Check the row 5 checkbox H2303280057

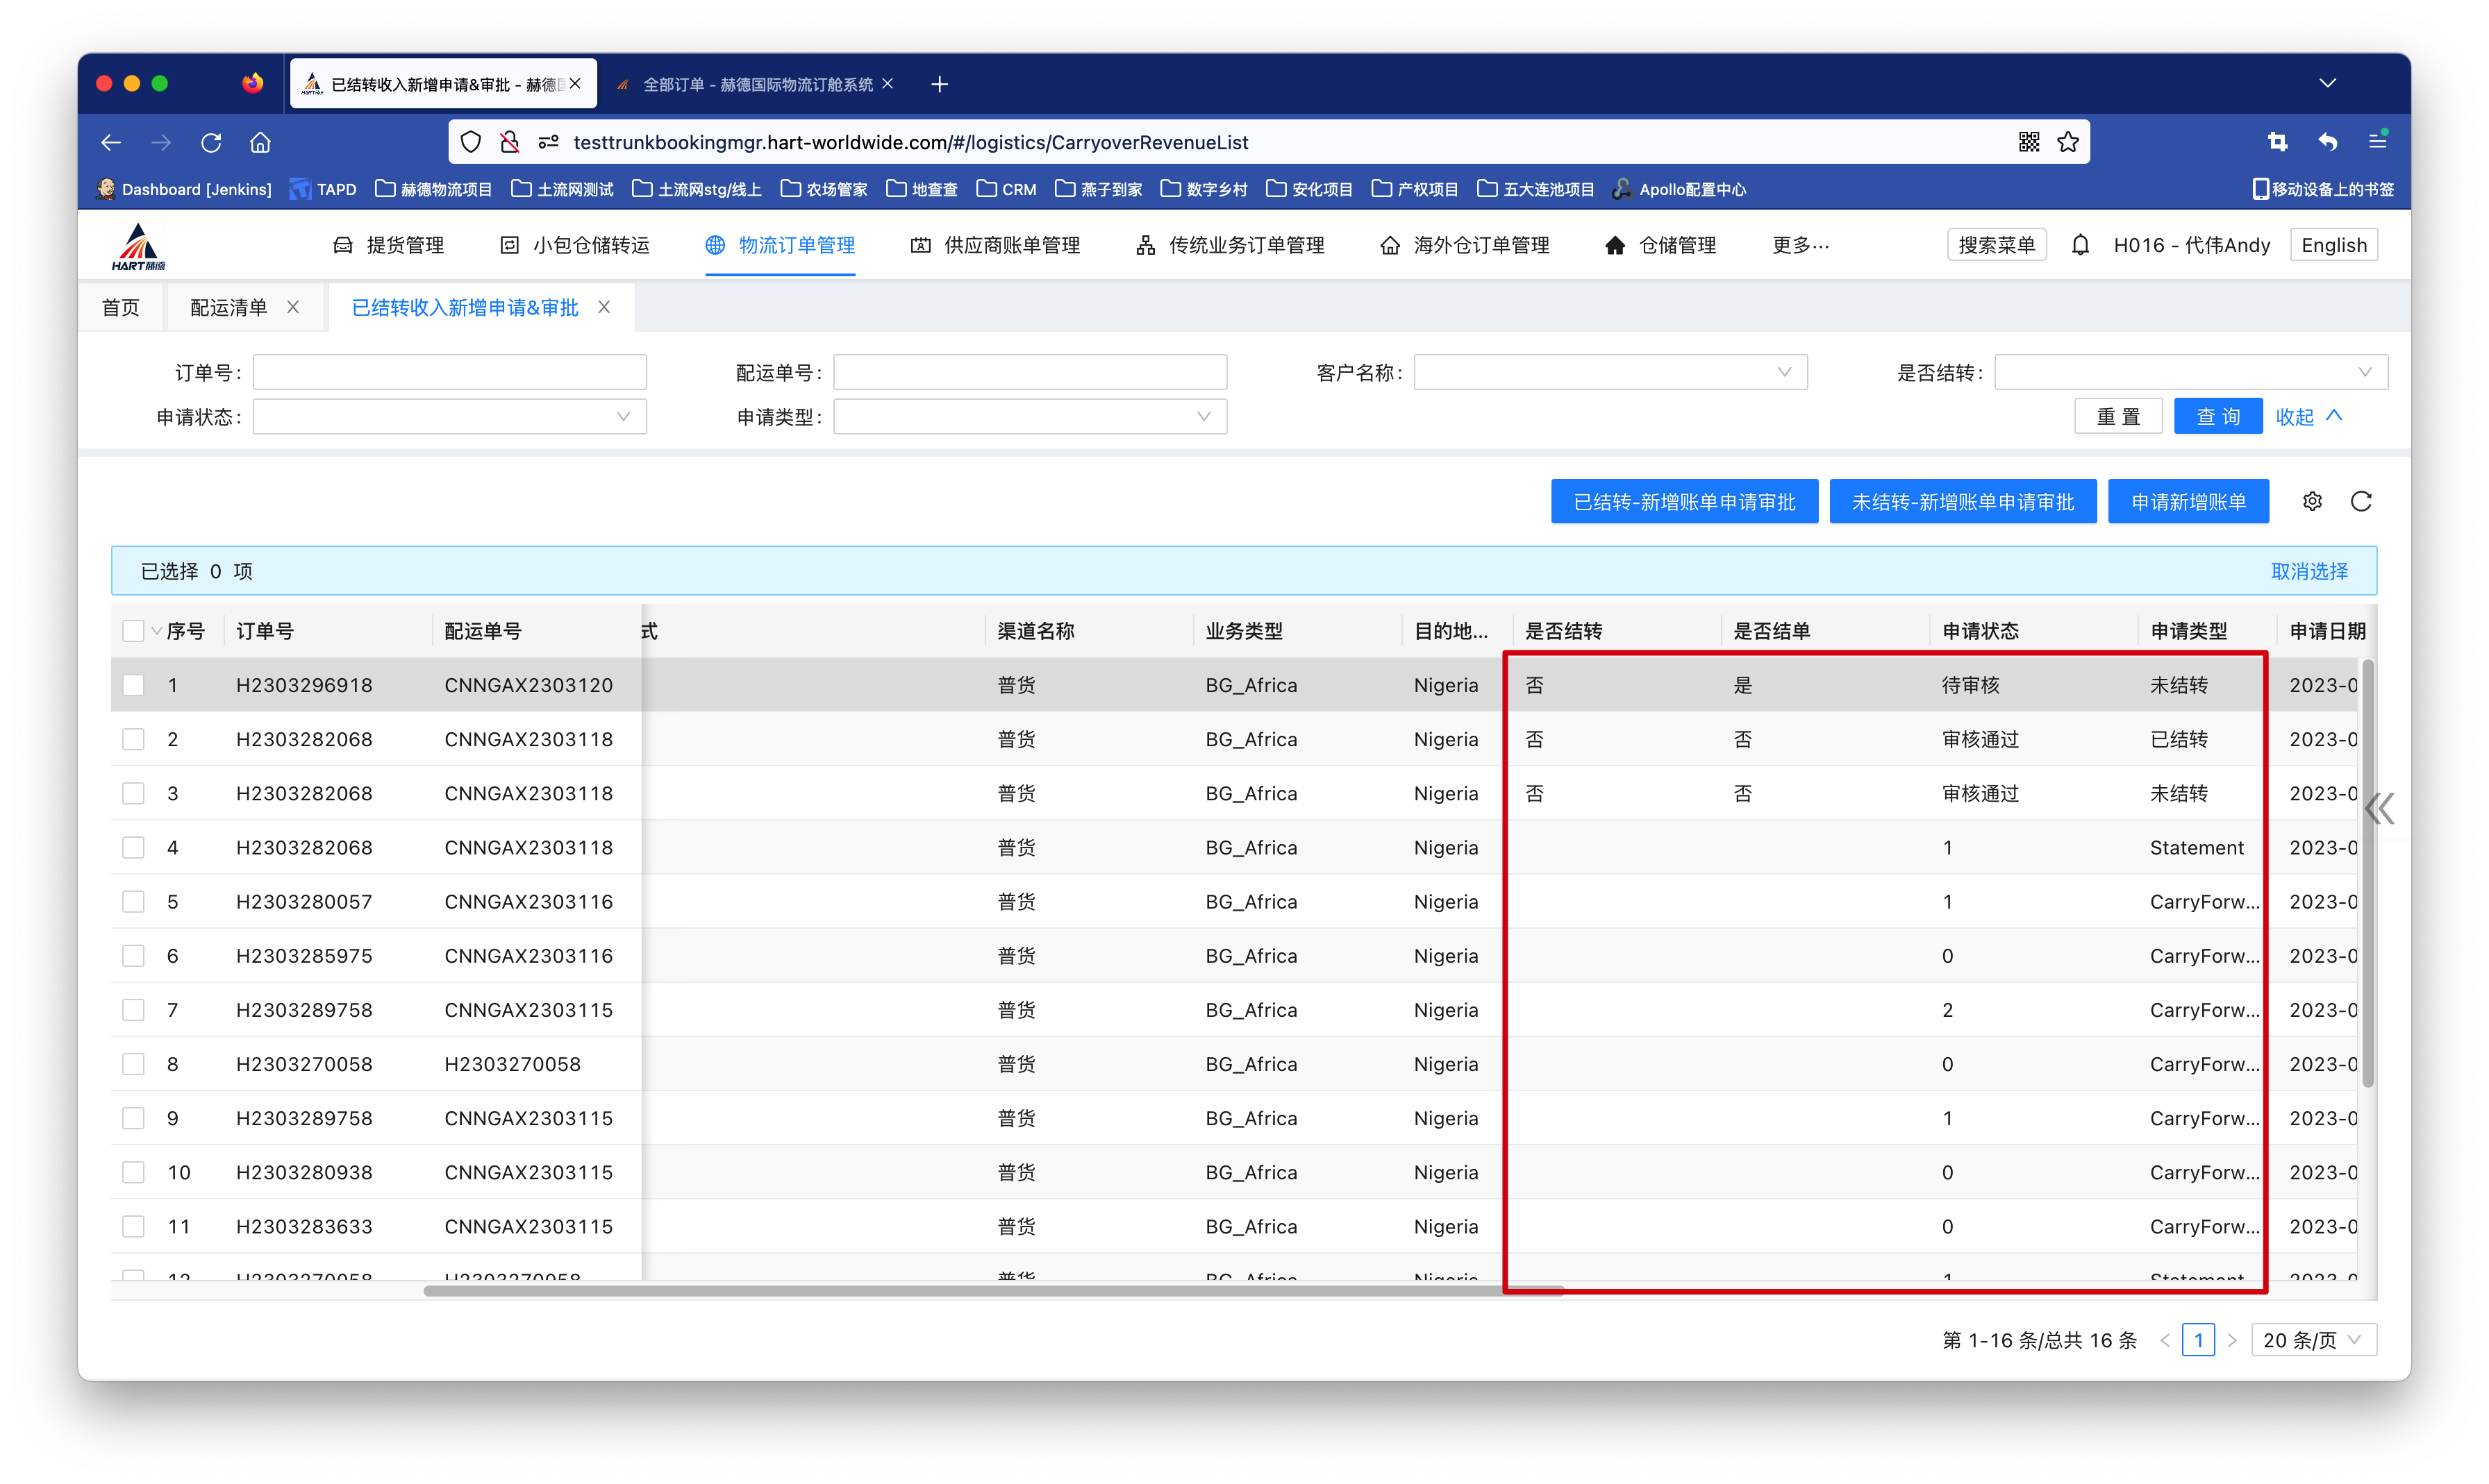(133, 902)
